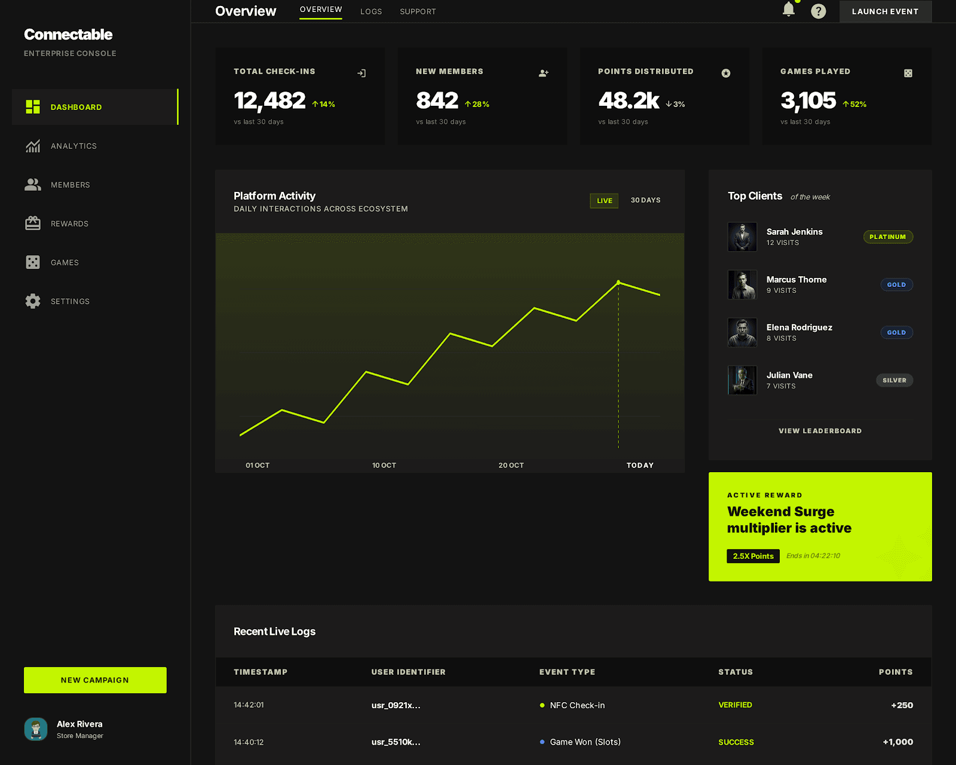This screenshot has width=956, height=765.
Task: Open the help question mark icon
Action: click(819, 11)
